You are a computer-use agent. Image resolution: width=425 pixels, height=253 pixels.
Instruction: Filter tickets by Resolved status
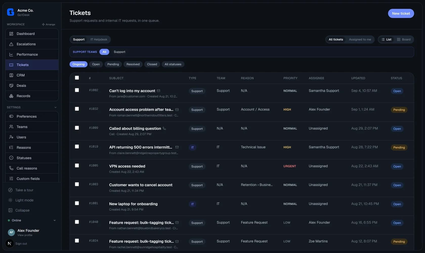tap(133, 64)
